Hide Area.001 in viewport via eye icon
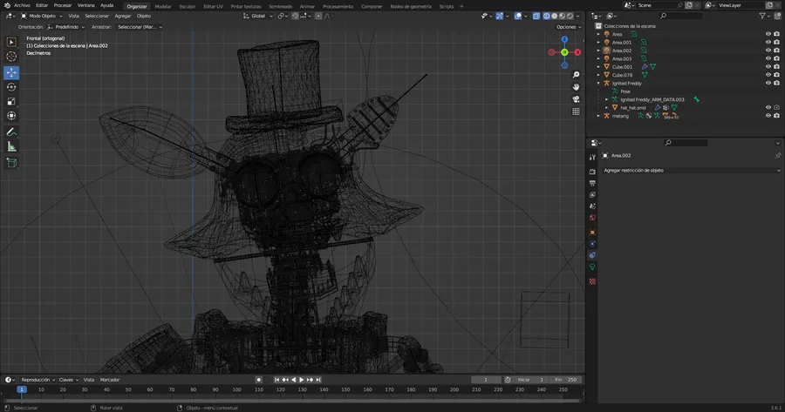 click(x=768, y=43)
